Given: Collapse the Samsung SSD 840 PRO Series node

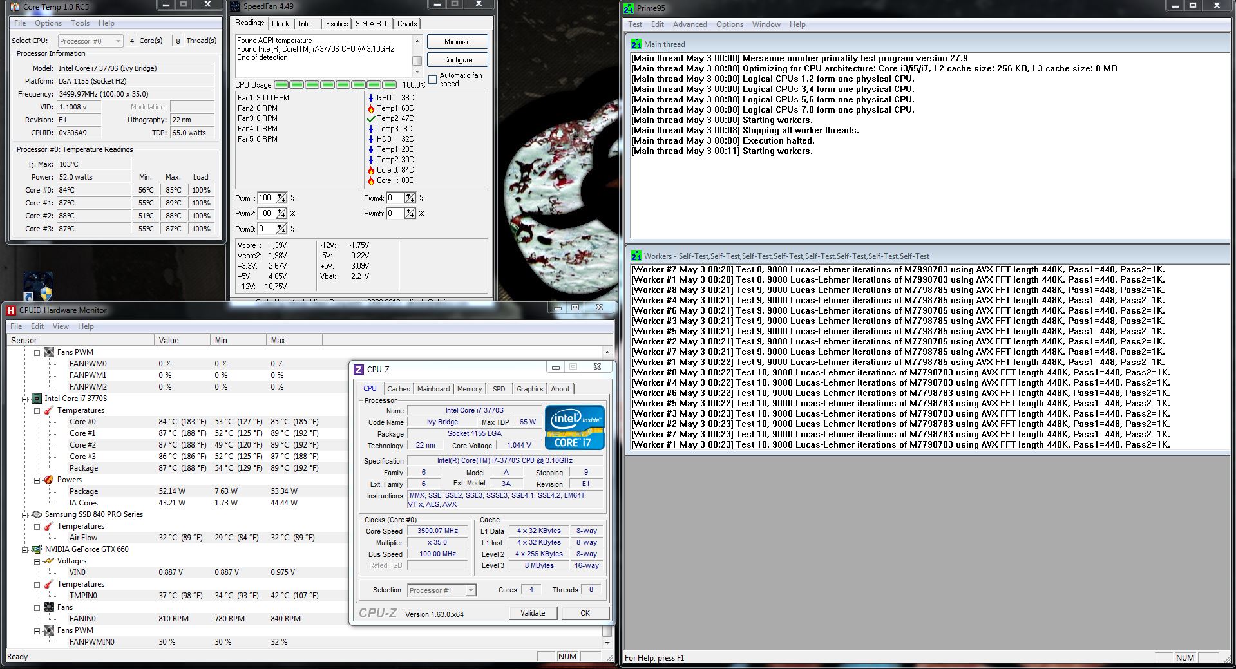Looking at the screenshot, I should pyautogui.click(x=25, y=515).
